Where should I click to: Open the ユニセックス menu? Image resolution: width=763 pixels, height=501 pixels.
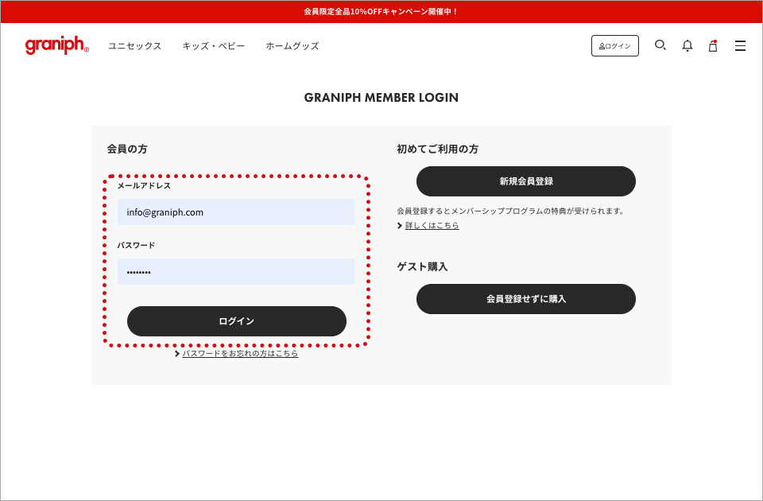[135, 46]
